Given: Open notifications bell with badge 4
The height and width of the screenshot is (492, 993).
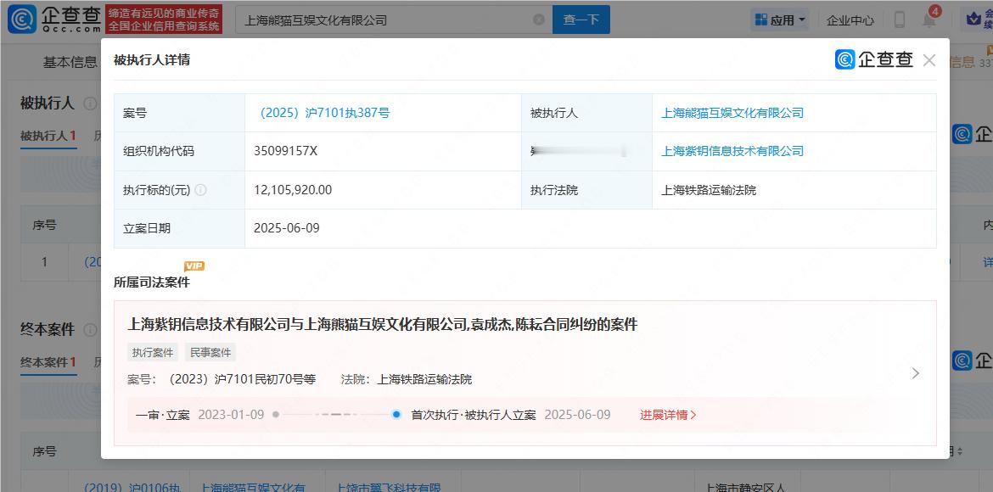Looking at the screenshot, I should [929, 19].
